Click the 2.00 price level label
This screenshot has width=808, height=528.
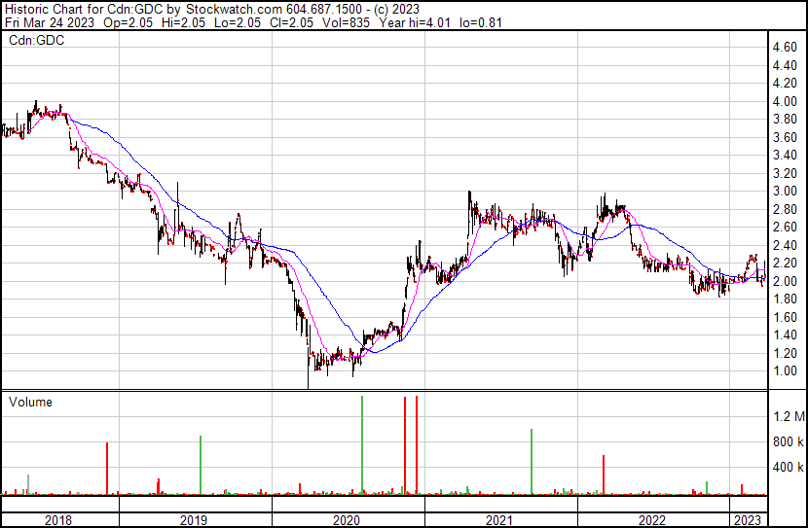pyautogui.click(x=785, y=282)
